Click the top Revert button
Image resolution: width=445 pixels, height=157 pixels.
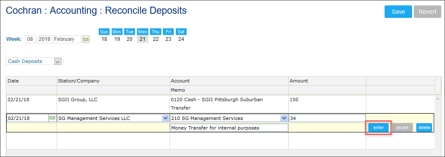click(x=427, y=12)
